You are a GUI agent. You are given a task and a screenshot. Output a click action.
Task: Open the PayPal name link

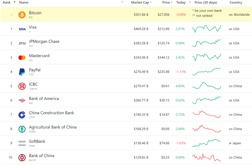coord(35,70)
